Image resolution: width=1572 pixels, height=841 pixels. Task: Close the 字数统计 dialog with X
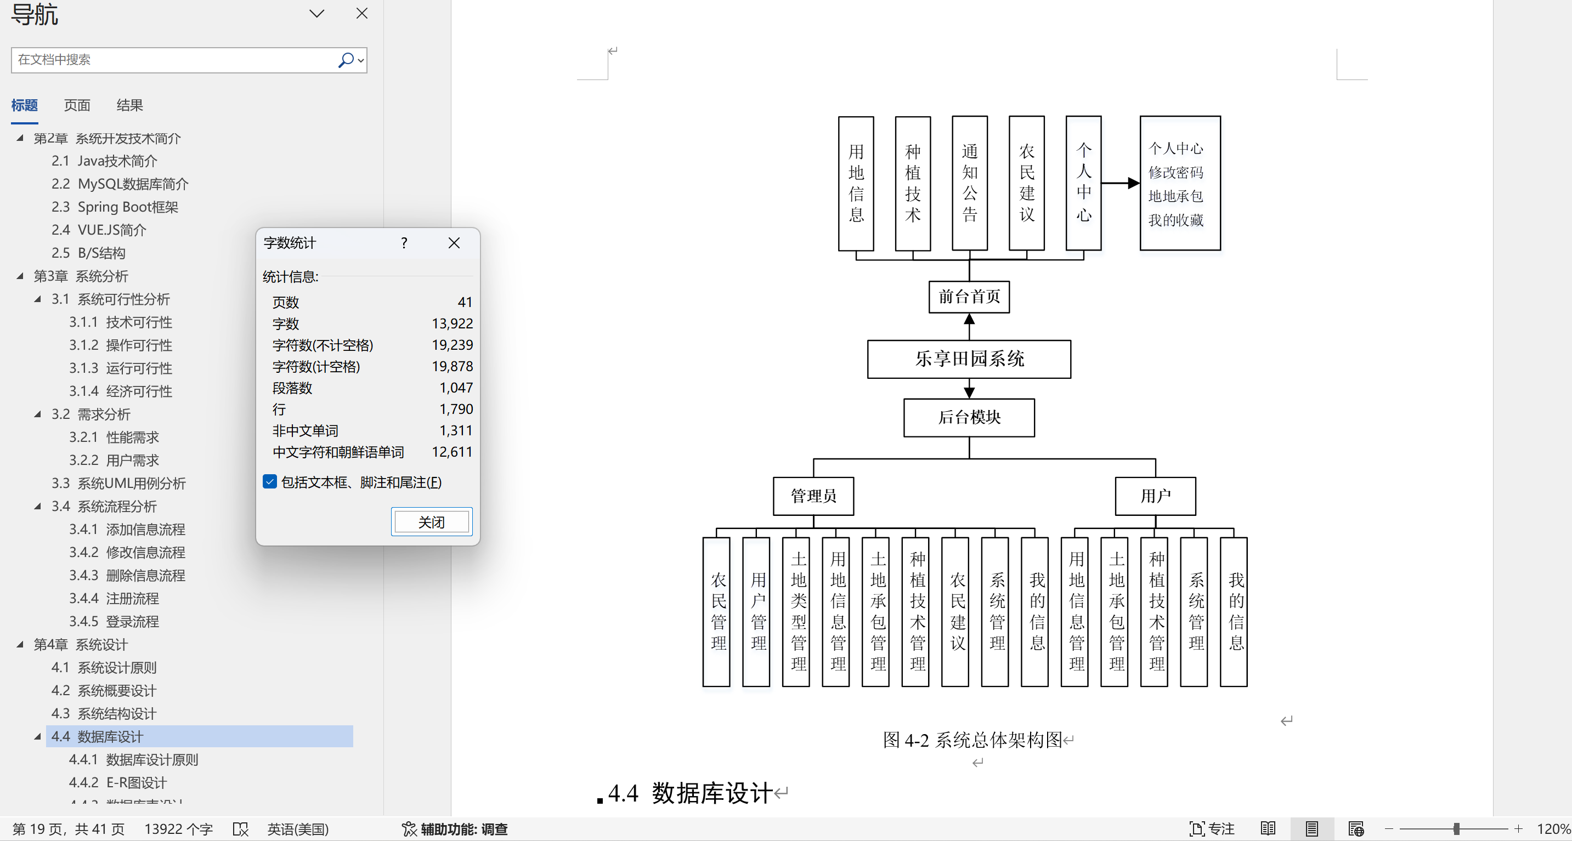click(454, 243)
